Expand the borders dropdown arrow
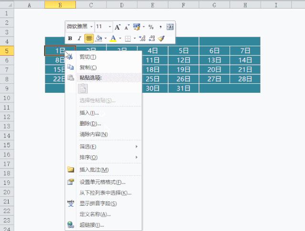Screen dimensions: 305x231 click(x=135, y=39)
